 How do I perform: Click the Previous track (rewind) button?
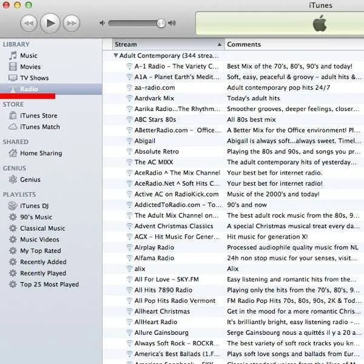29,23
